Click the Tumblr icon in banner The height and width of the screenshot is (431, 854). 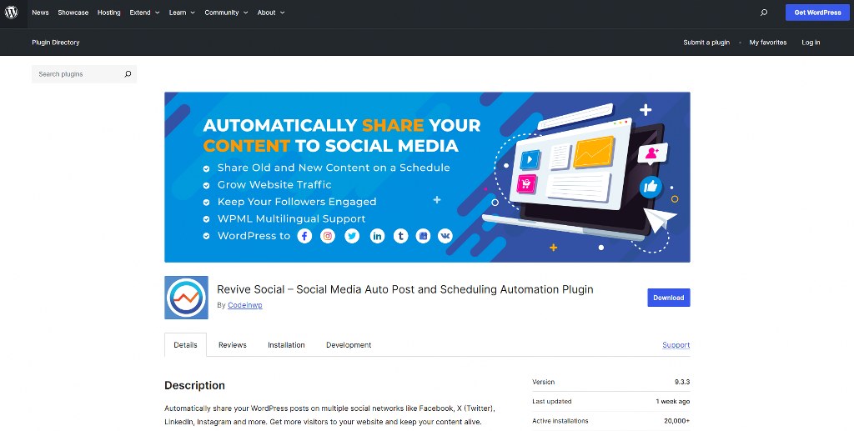[401, 236]
